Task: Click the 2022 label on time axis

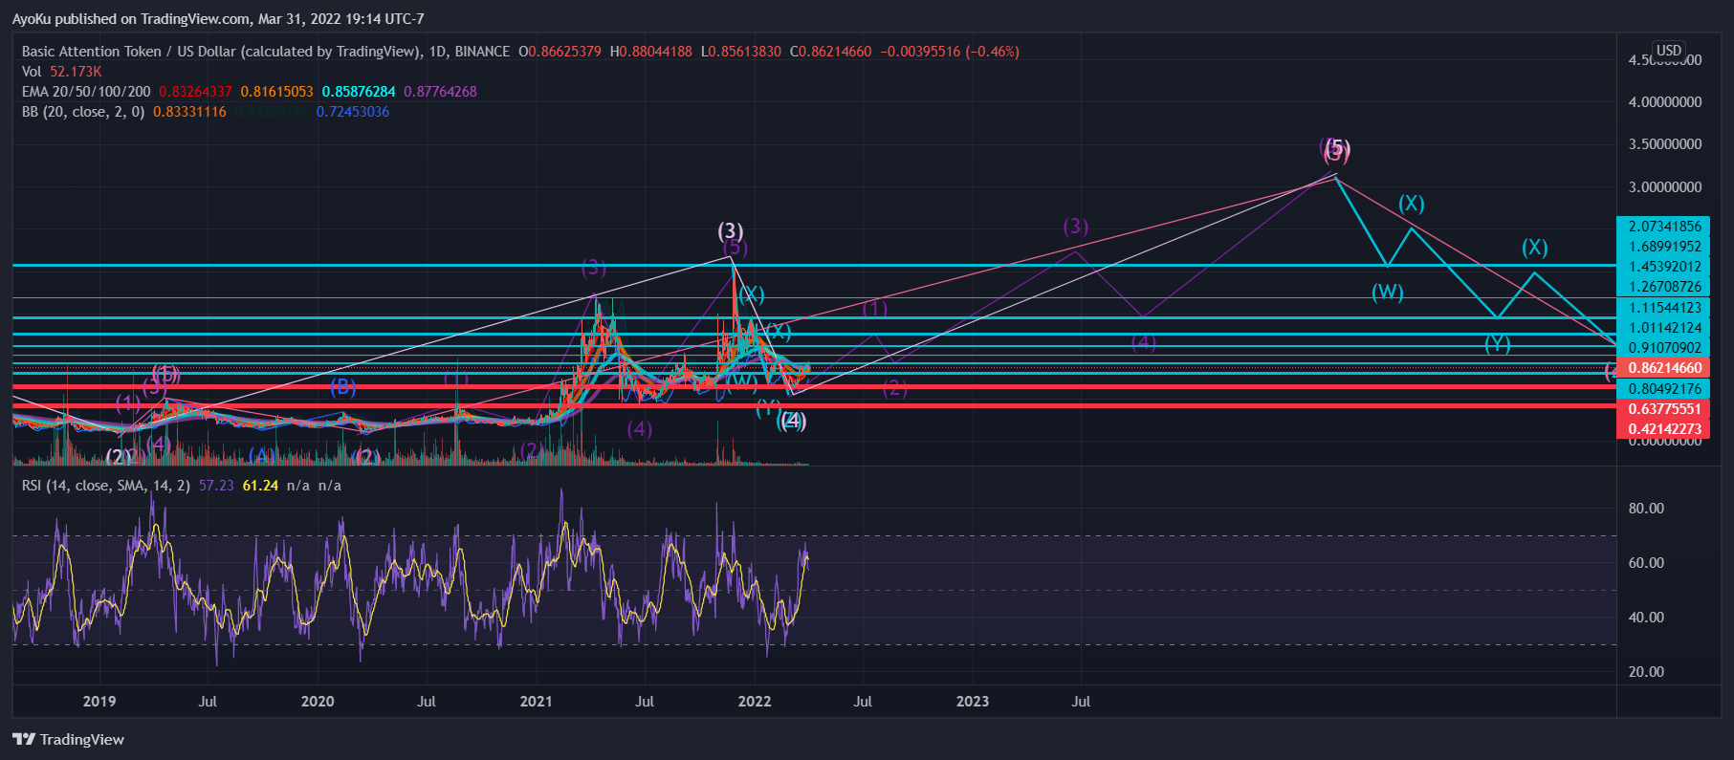Action: coord(755,702)
